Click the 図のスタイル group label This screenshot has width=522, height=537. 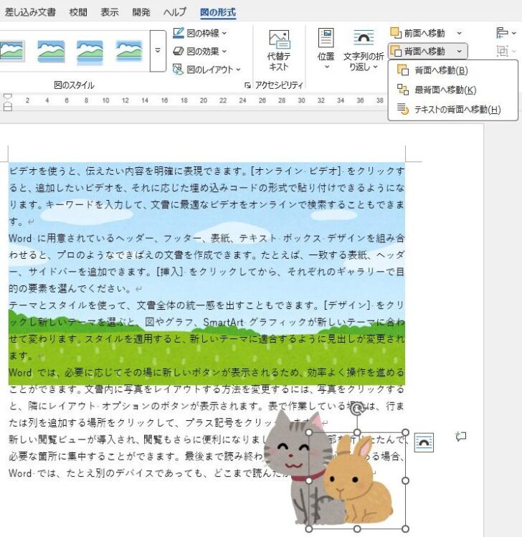74,85
